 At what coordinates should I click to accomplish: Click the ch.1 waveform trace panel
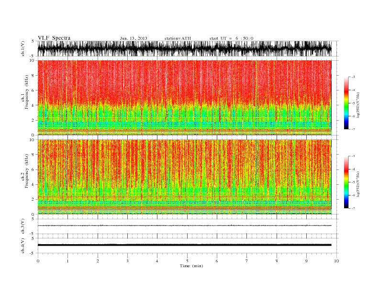(x=184, y=48)
